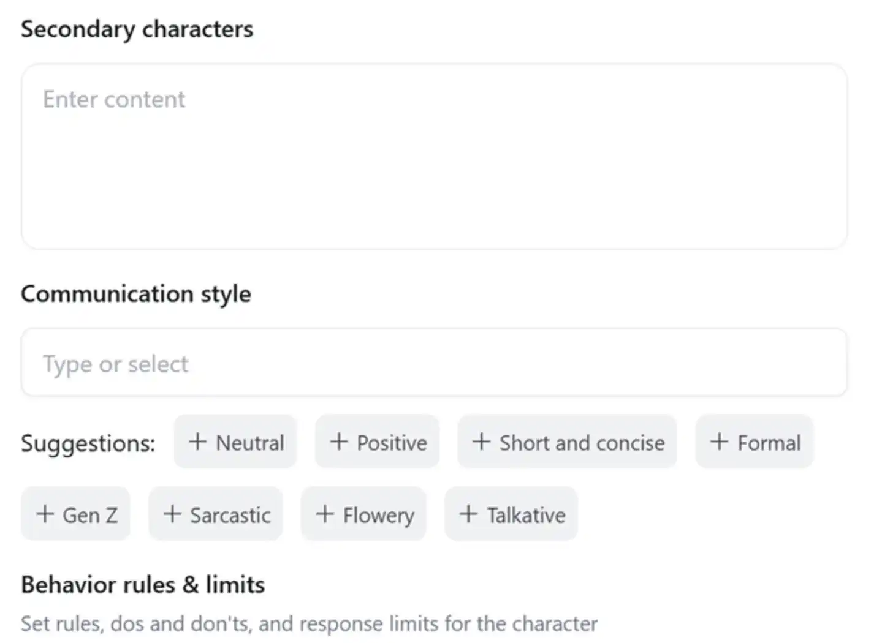This screenshot has width=882, height=643.
Task: Choose the Formal style suggestion
Action: point(755,442)
